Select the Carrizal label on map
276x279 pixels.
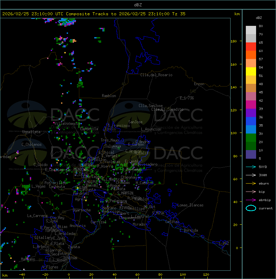point(98,222)
